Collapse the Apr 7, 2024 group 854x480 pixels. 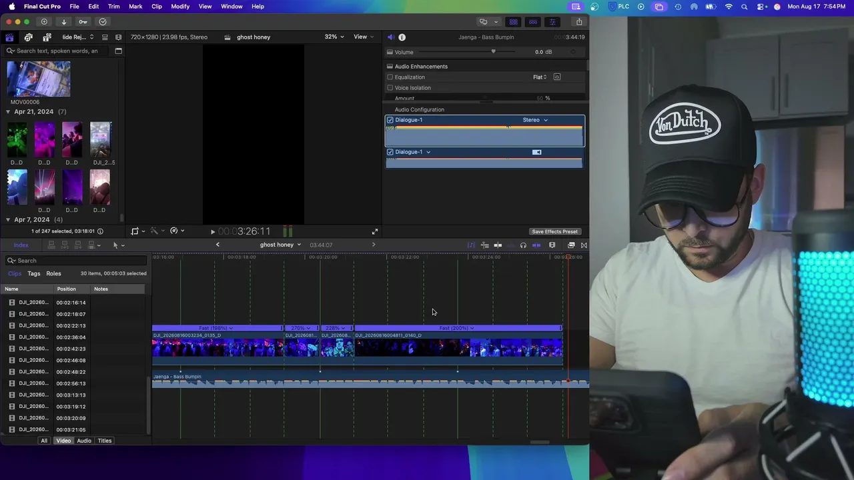(8, 219)
